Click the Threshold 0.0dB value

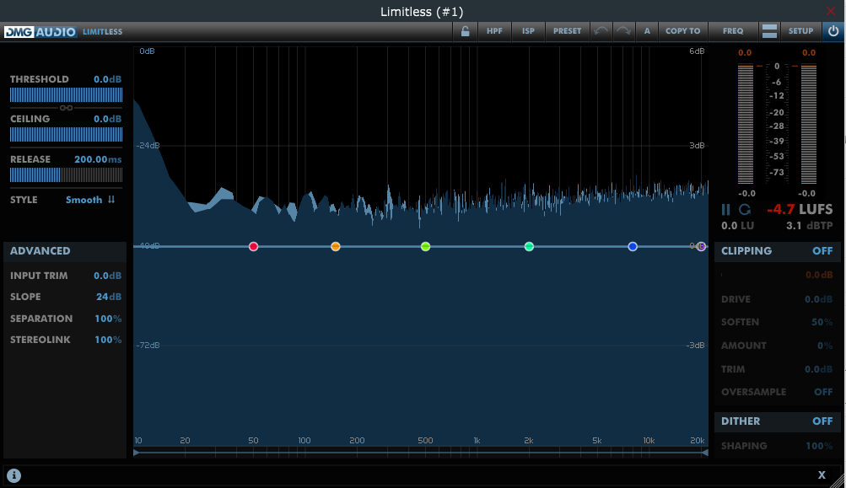click(107, 79)
